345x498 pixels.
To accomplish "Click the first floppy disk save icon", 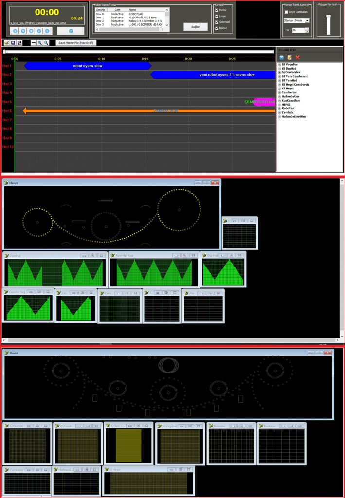I will pyautogui.click(x=13, y=43).
